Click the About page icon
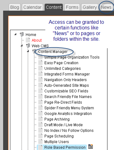Image resolution: width=114 pixels, height=150 pixels. pos(28,40)
